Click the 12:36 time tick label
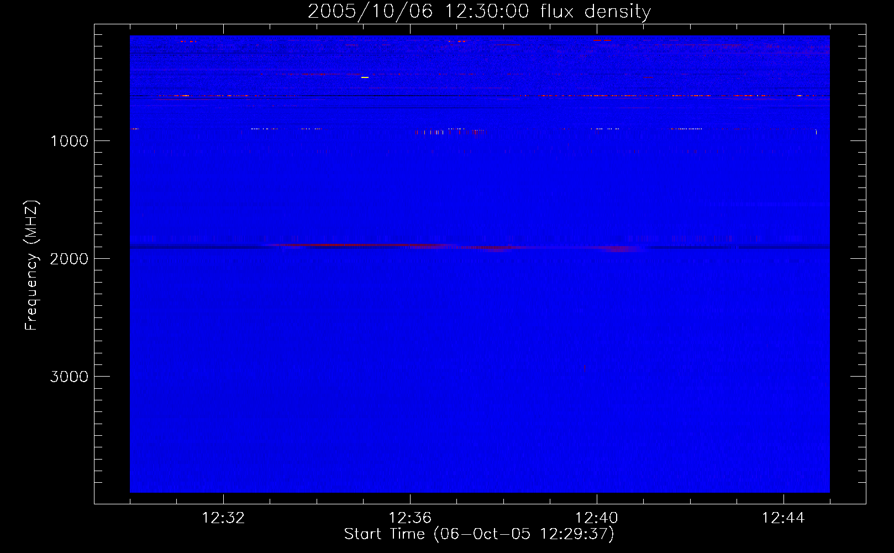This screenshot has width=894, height=553. point(410,518)
